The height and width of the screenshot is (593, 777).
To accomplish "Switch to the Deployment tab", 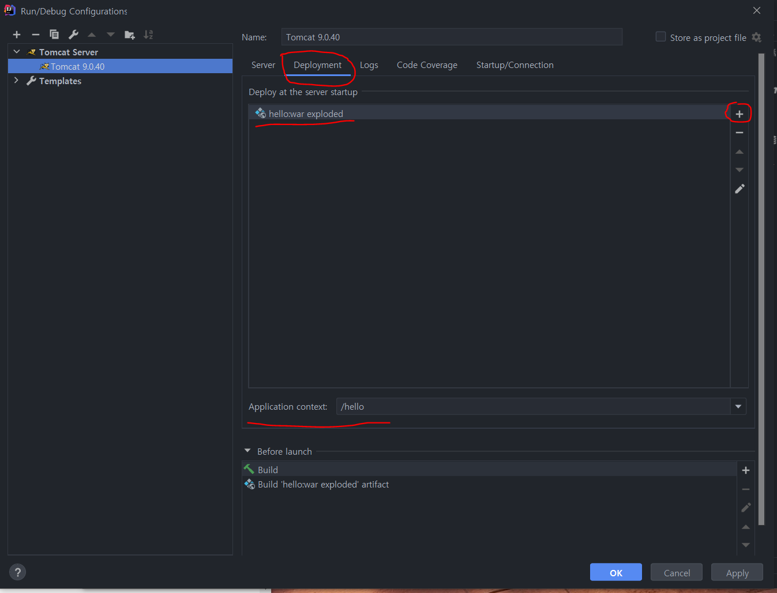I will (x=317, y=65).
